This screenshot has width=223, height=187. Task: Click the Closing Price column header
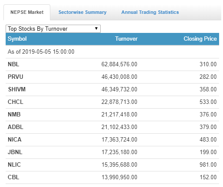[200, 39]
